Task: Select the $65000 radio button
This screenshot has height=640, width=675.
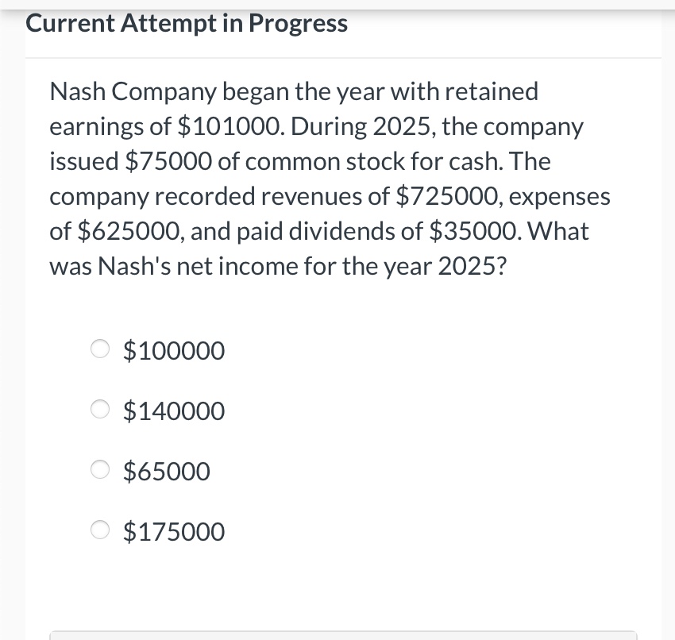Action: pos(99,469)
